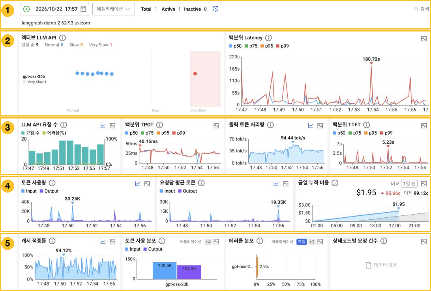
Task: Click image icon on 금일 누적 비용 panel
Action: click(424, 184)
